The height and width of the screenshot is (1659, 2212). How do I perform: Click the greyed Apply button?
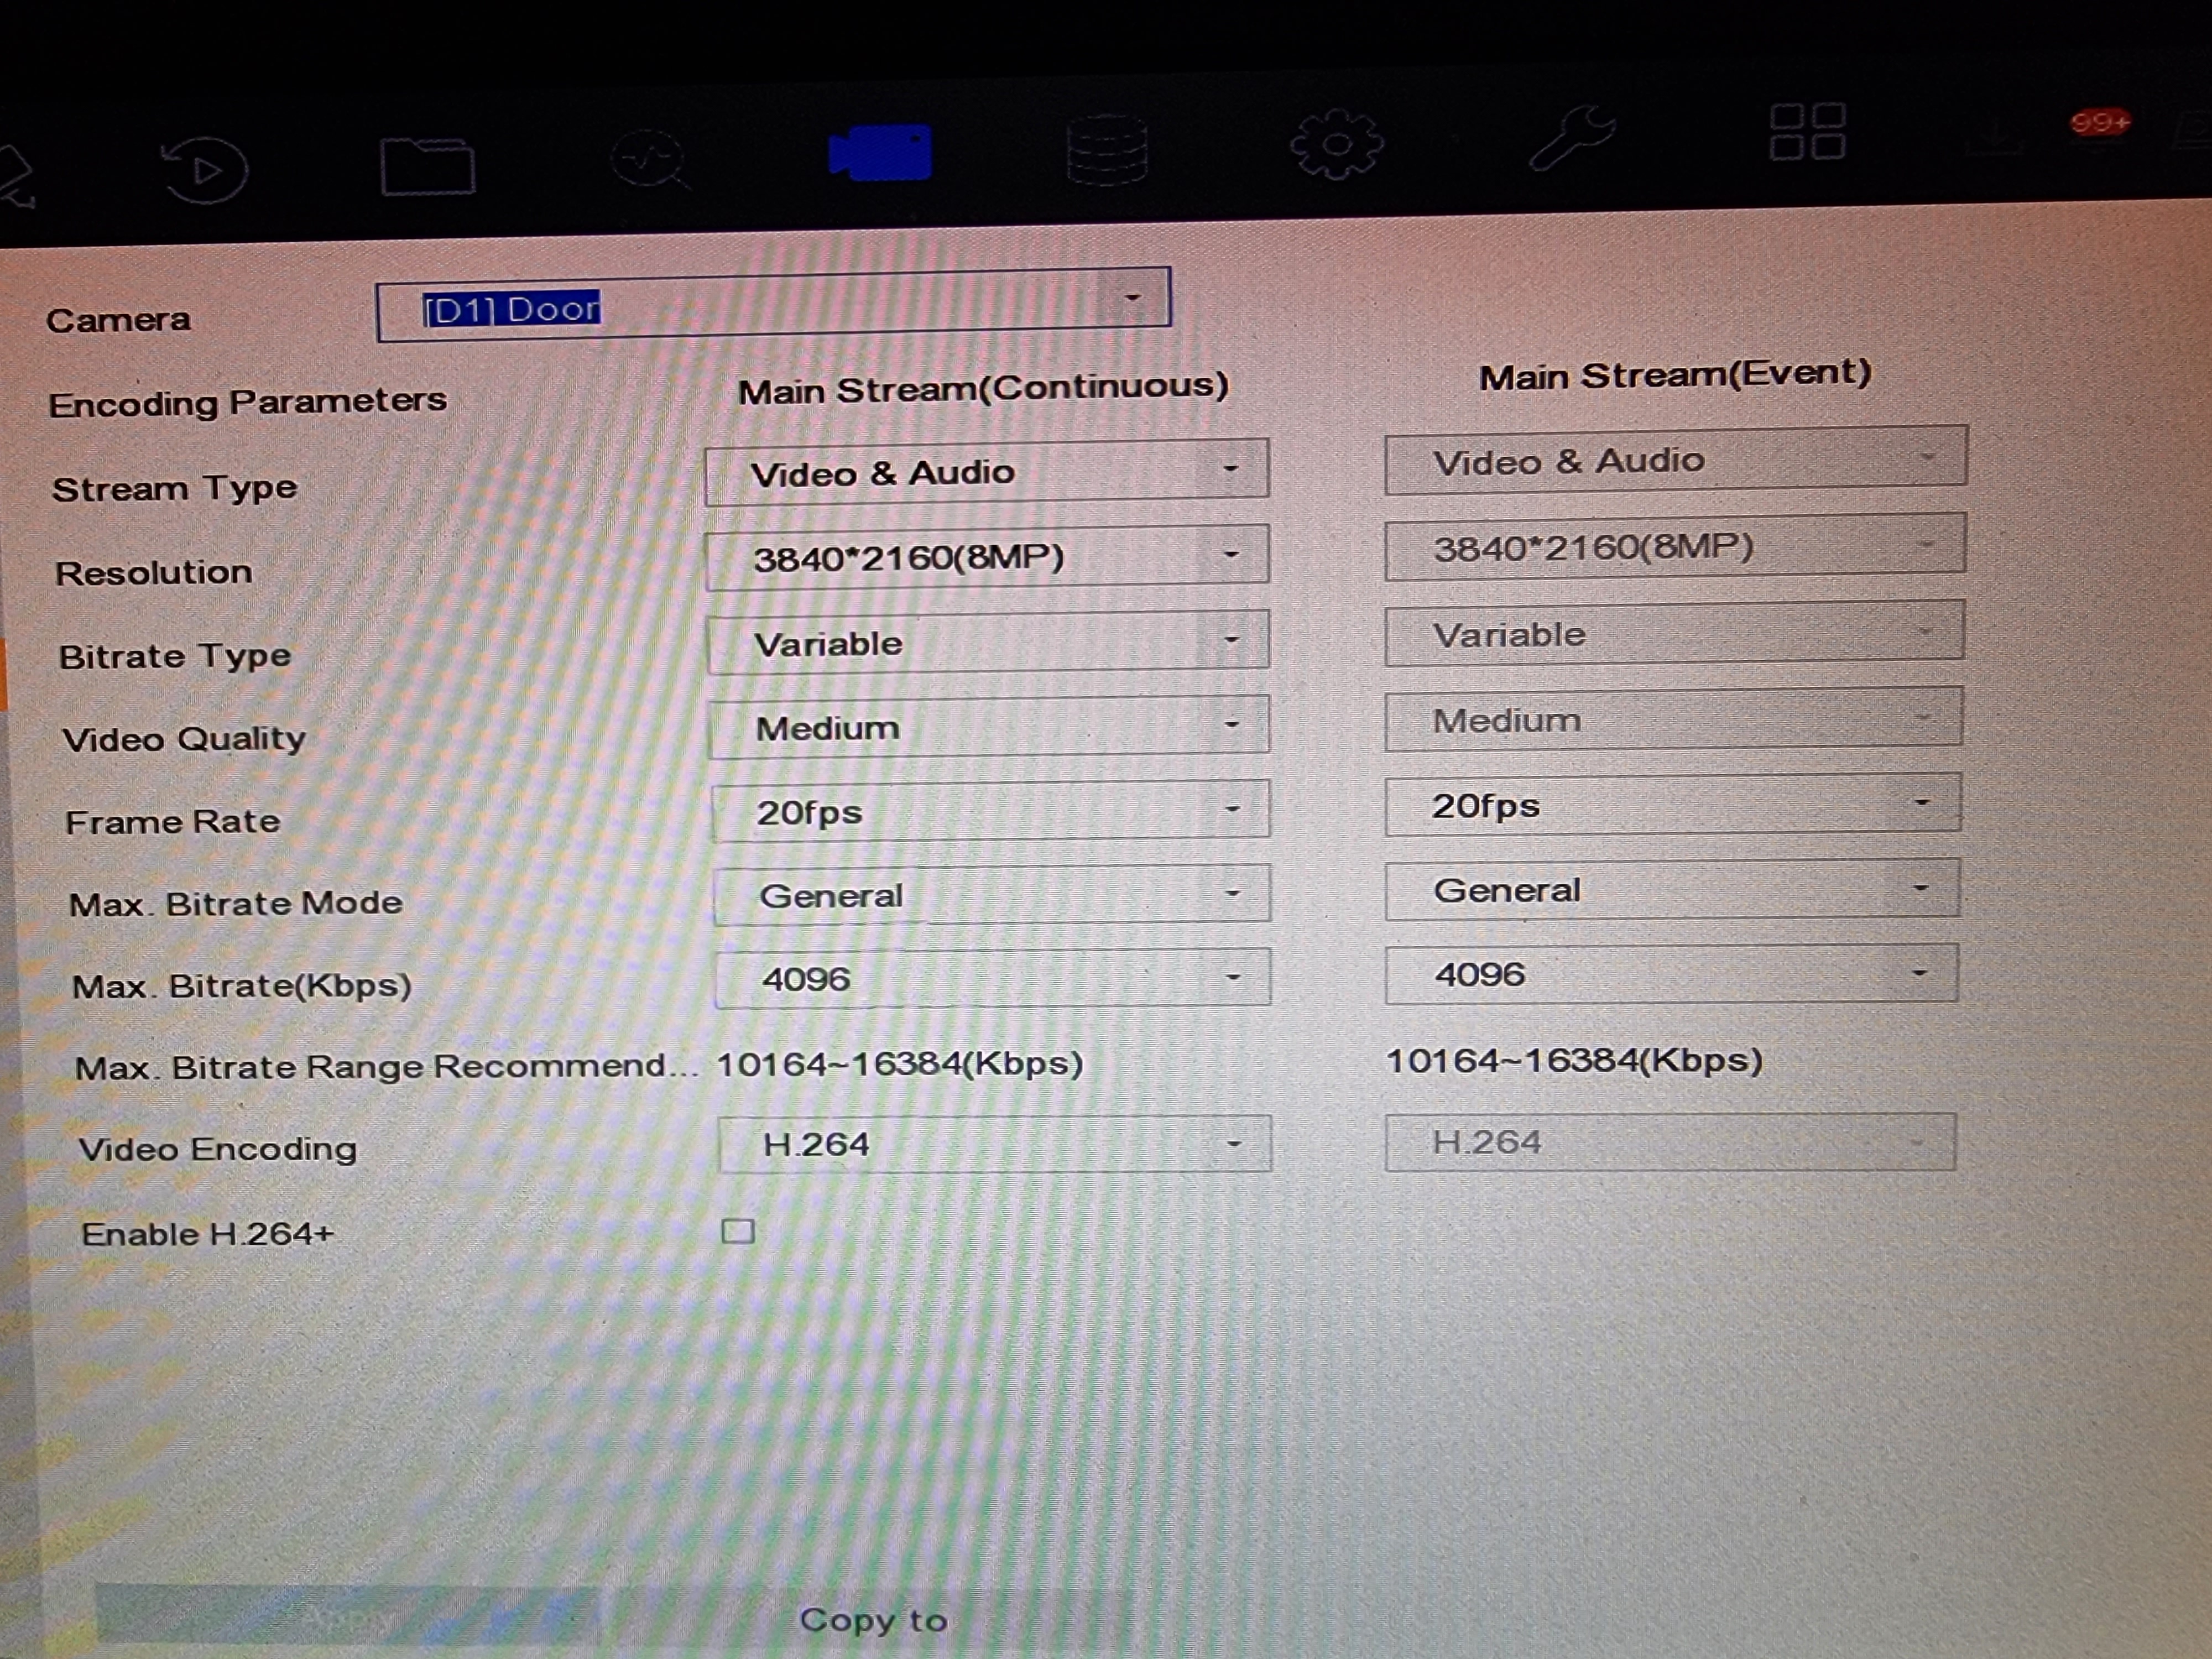coord(348,1615)
